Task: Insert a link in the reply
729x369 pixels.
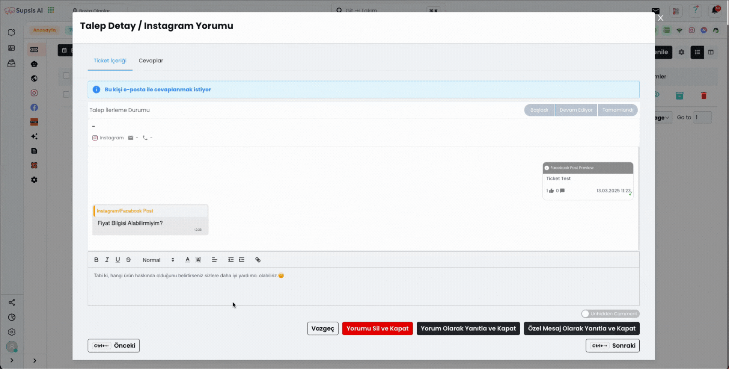Action: (x=258, y=260)
